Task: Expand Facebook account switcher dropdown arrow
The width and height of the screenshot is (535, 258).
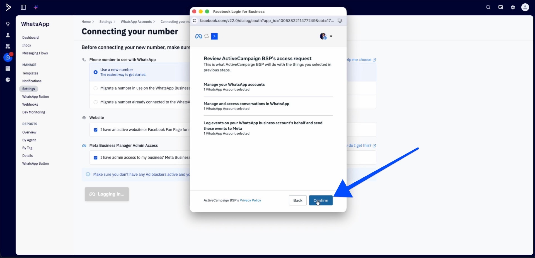Action: (x=331, y=36)
